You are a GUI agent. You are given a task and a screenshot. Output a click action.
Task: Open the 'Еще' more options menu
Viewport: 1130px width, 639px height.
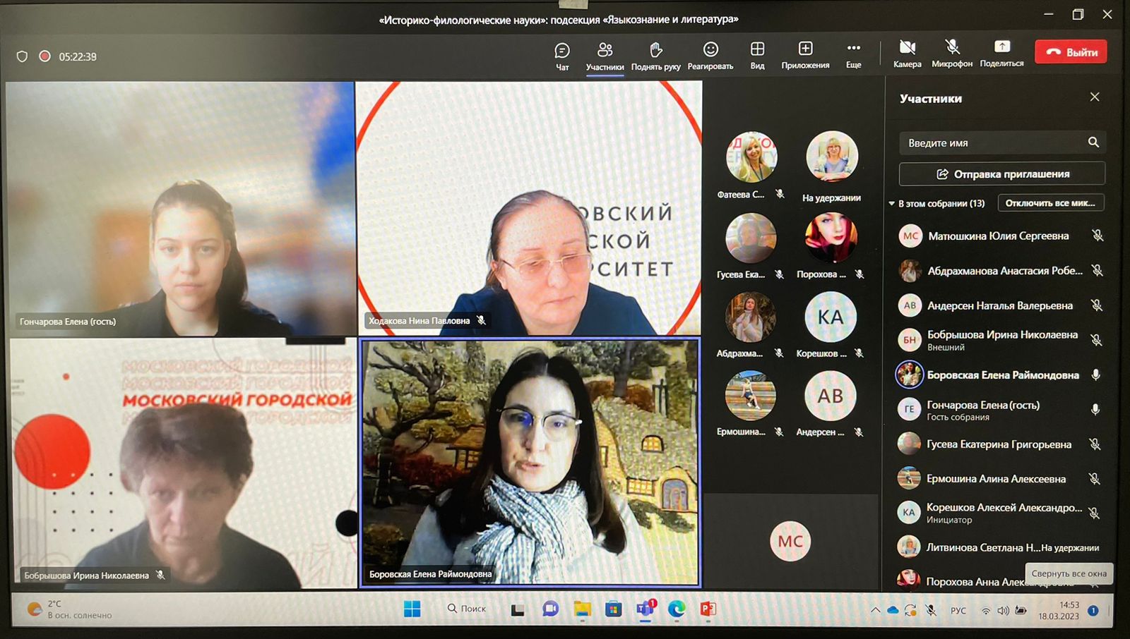(x=853, y=49)
